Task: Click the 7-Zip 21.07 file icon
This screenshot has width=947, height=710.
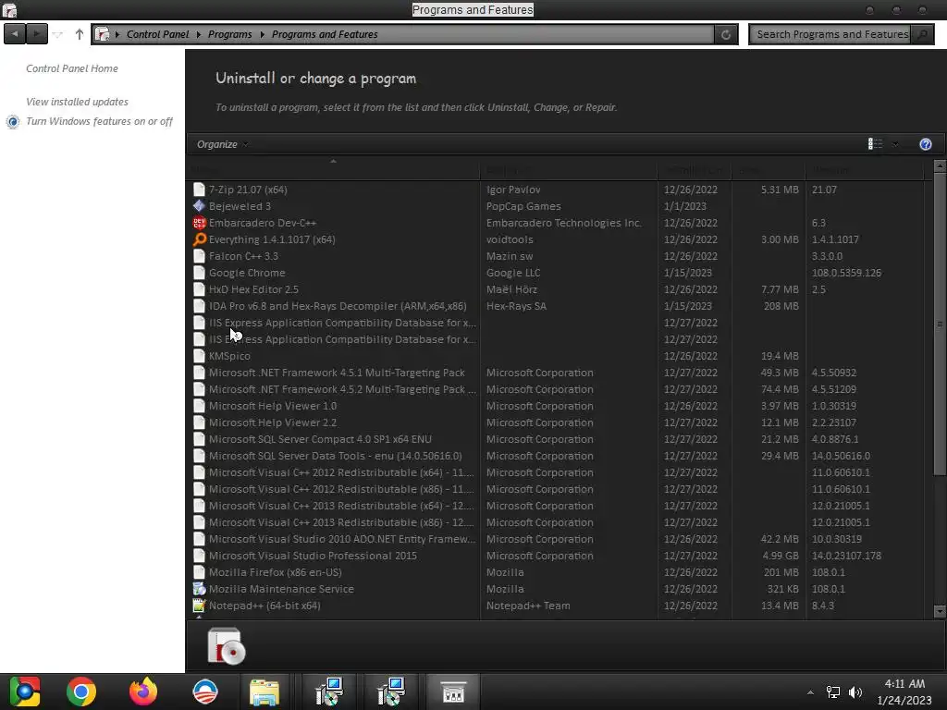Action: (200, 190)
